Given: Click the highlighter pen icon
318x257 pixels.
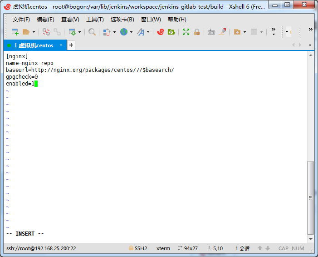Looking at the screenshot, I should pyautogui.click(x=222, y=31).
